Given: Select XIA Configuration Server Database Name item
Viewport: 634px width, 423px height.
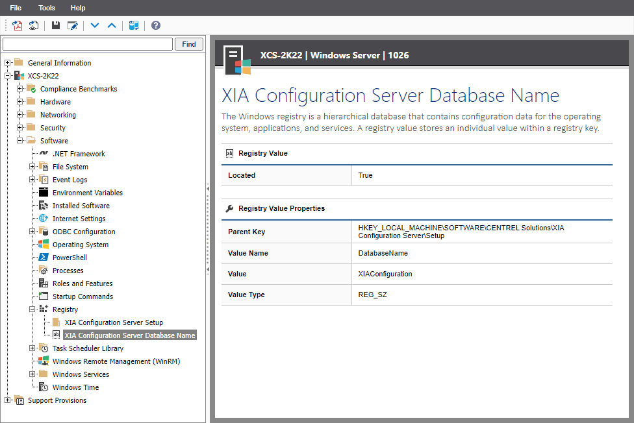Looking at the screenshot, I should pyautogui.click(x=130, y=335).
